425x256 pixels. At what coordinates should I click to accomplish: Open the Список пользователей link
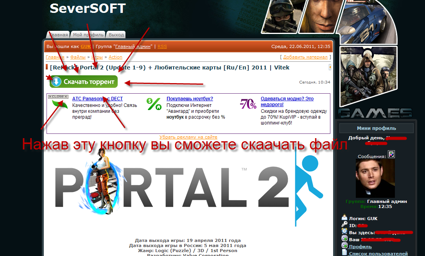click(378, 254)
